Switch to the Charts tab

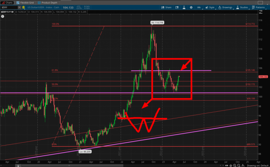[x=7, y=2]
